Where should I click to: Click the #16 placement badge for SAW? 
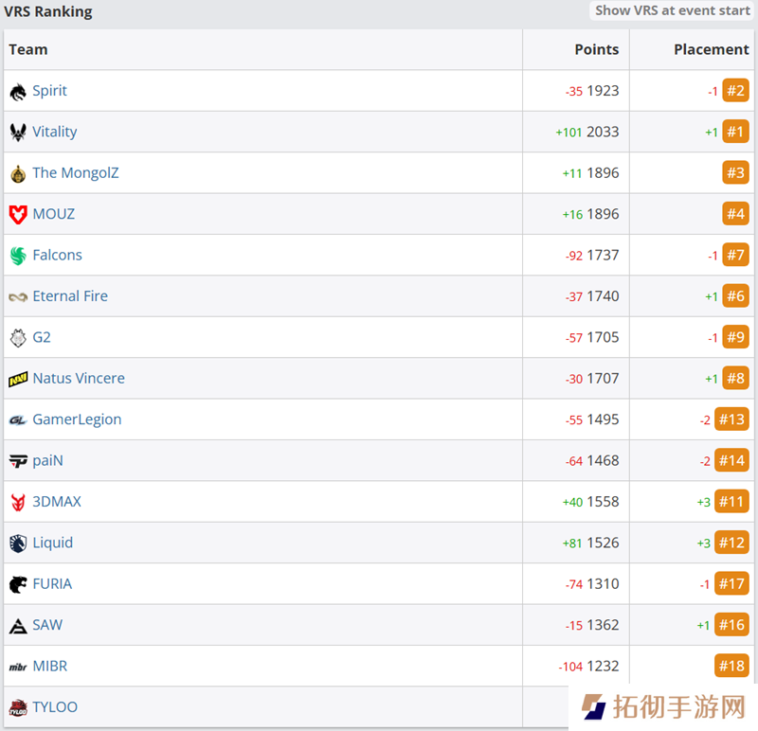click(x=731, y=625)
